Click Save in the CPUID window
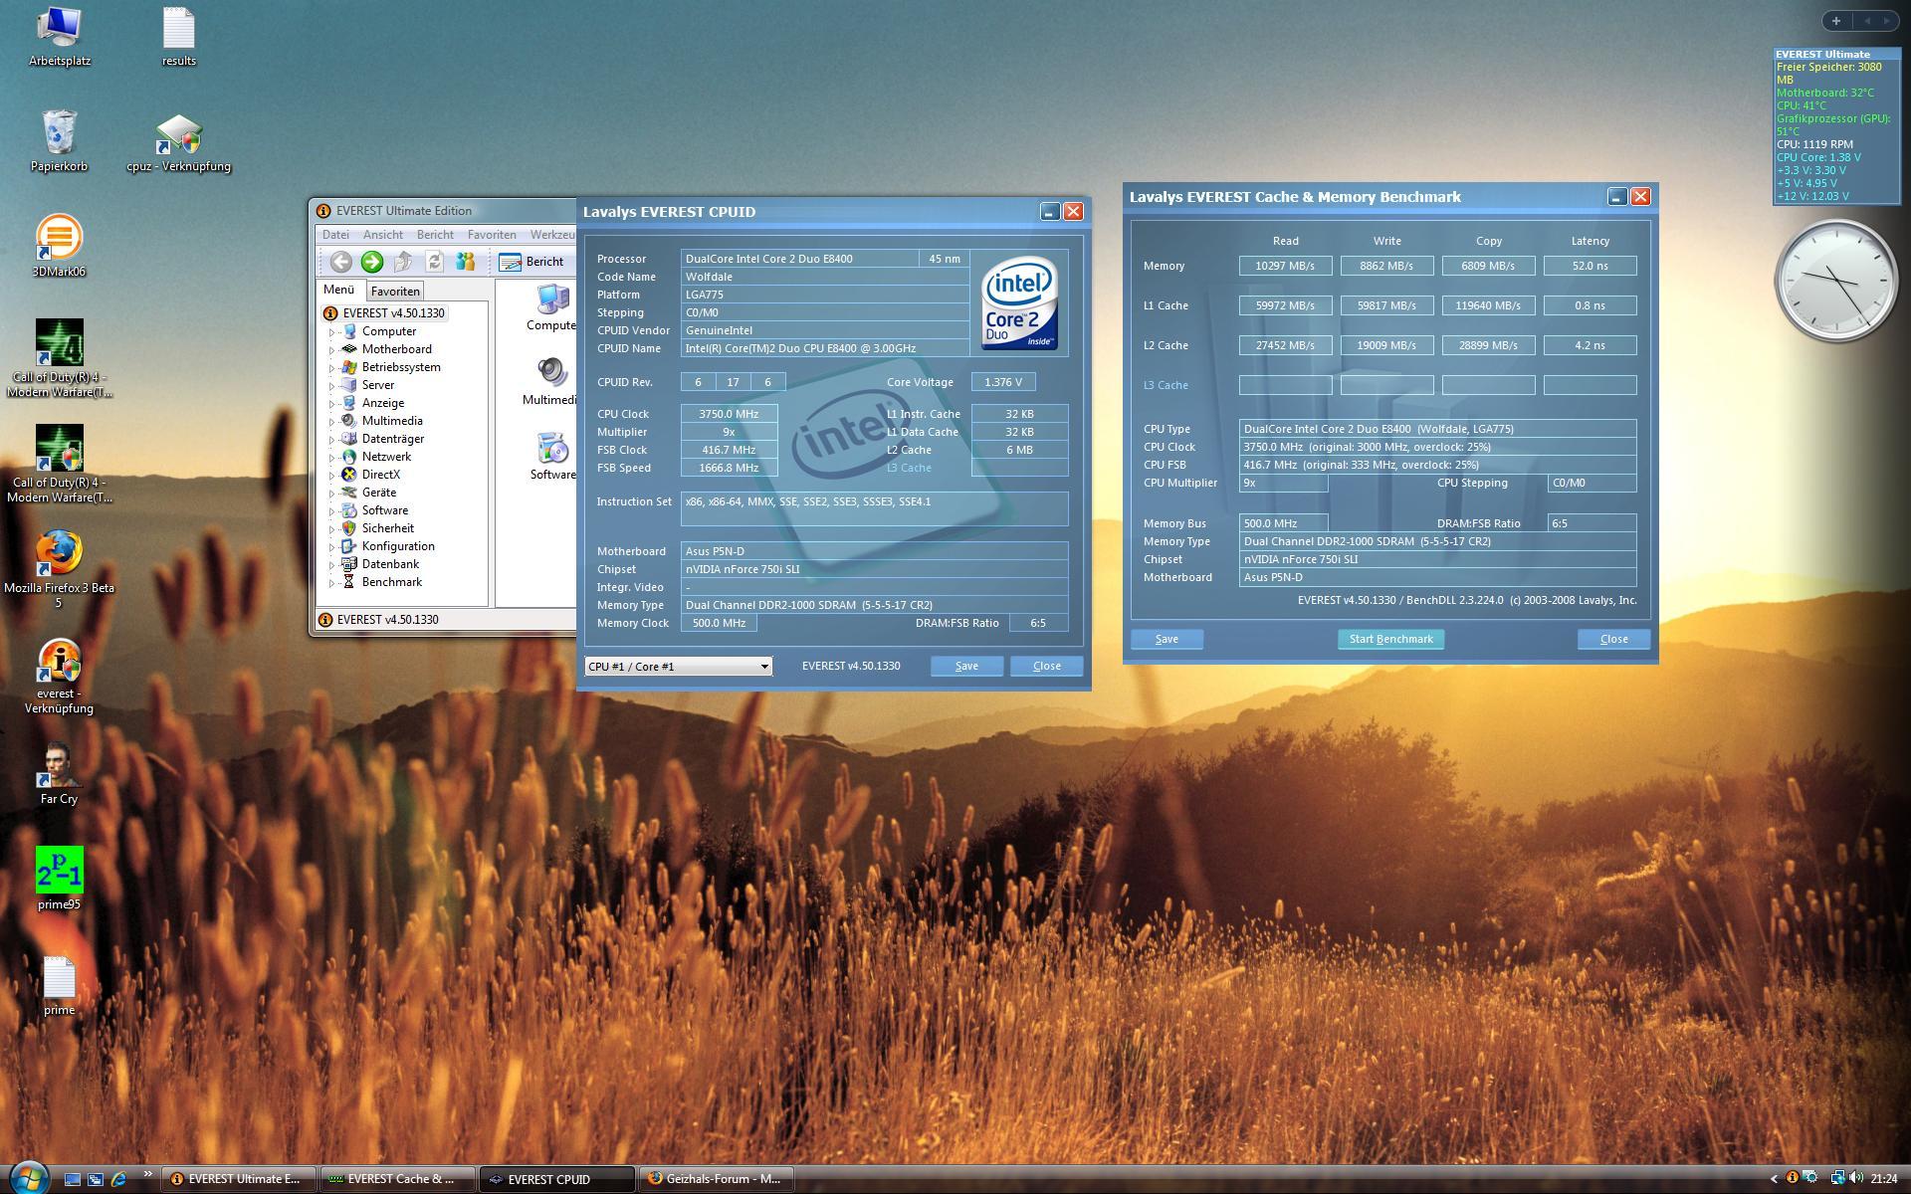The width and height of the screenshot is (1911, 1194). click(x=966, y=667)
